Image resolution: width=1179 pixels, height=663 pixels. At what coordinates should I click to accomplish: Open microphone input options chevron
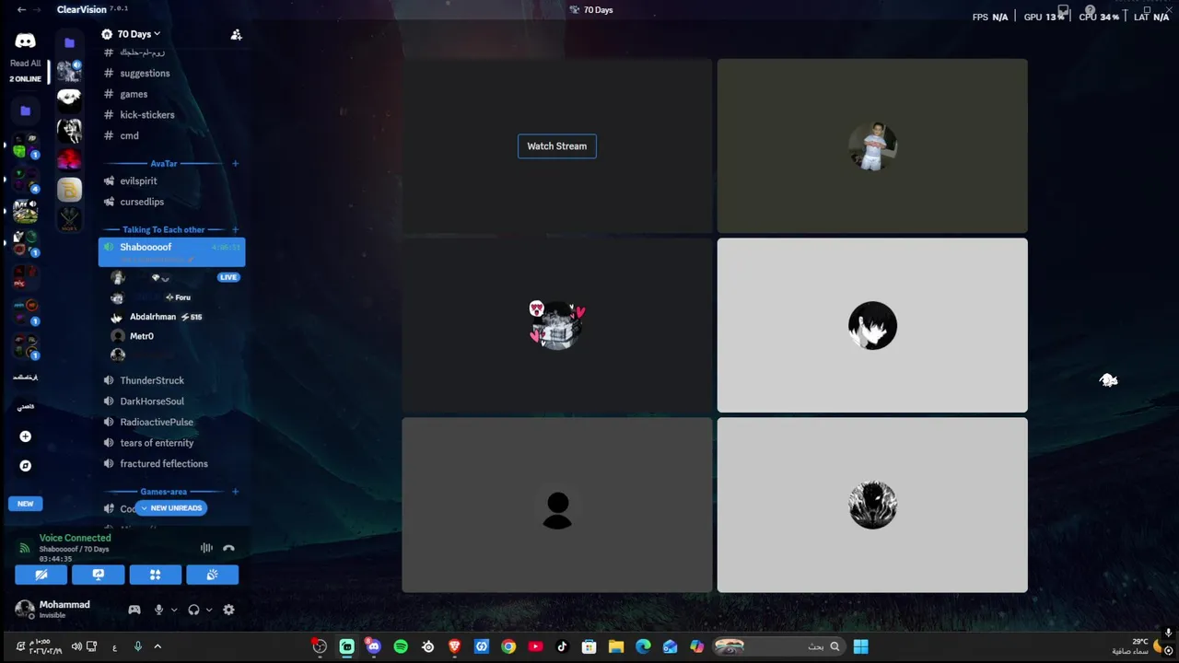point(173,610)
